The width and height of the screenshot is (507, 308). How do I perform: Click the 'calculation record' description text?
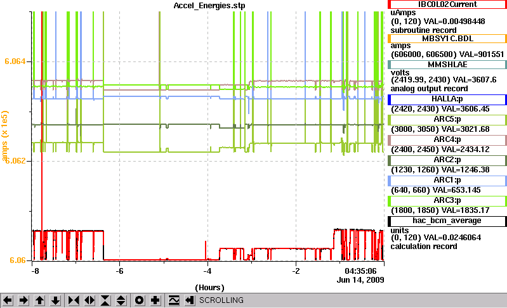coord(424,247)
